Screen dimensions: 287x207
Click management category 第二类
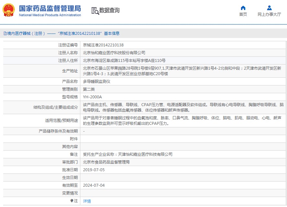tap(89, 89)
